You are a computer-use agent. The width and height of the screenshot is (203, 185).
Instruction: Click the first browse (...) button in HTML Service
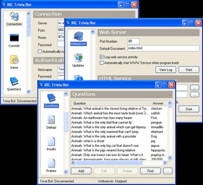195,88
